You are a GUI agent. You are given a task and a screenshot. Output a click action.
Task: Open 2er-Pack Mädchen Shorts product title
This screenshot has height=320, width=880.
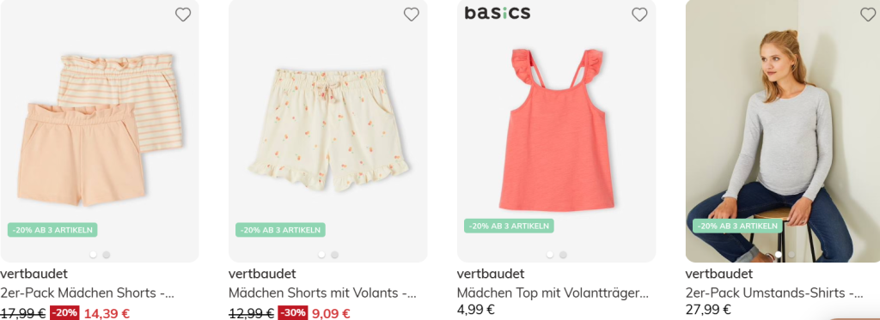88,293
